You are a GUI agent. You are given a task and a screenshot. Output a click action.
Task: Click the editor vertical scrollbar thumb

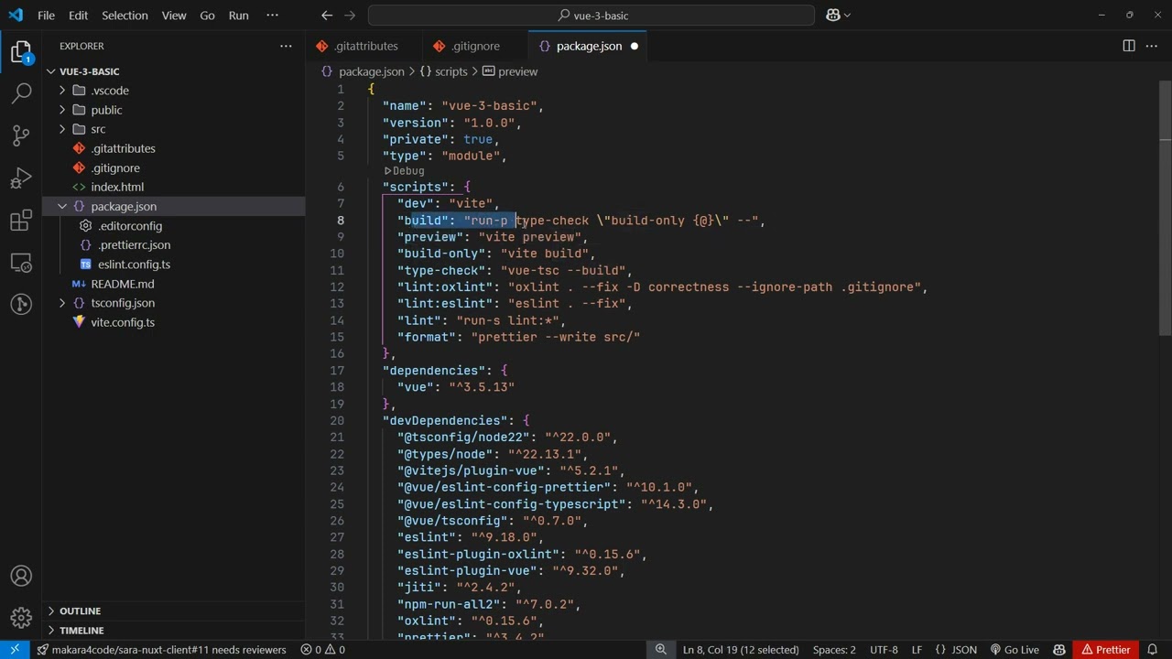(1166, 208)
